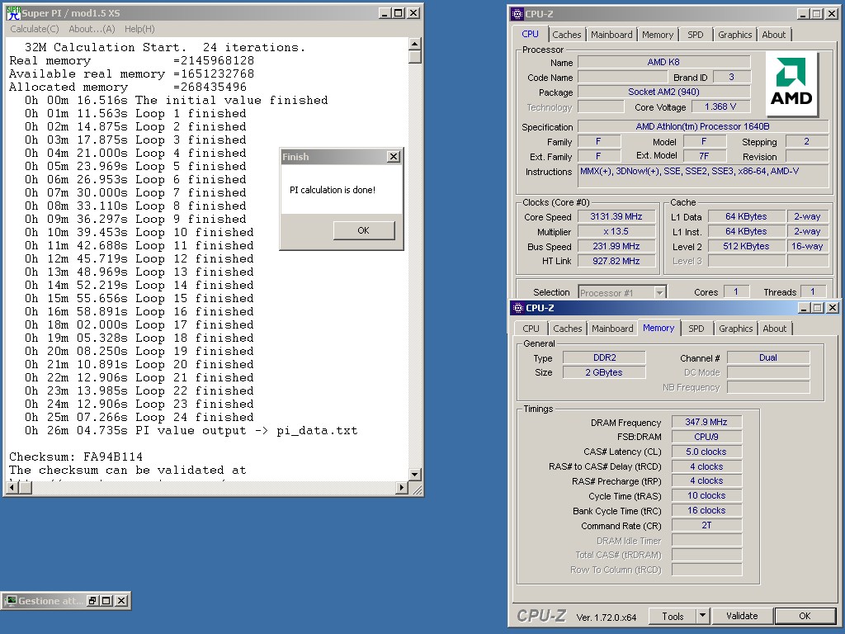Click the scroll up arrow in Super PI output
This screenshot has width=845, height=634.
coord(414,44)
